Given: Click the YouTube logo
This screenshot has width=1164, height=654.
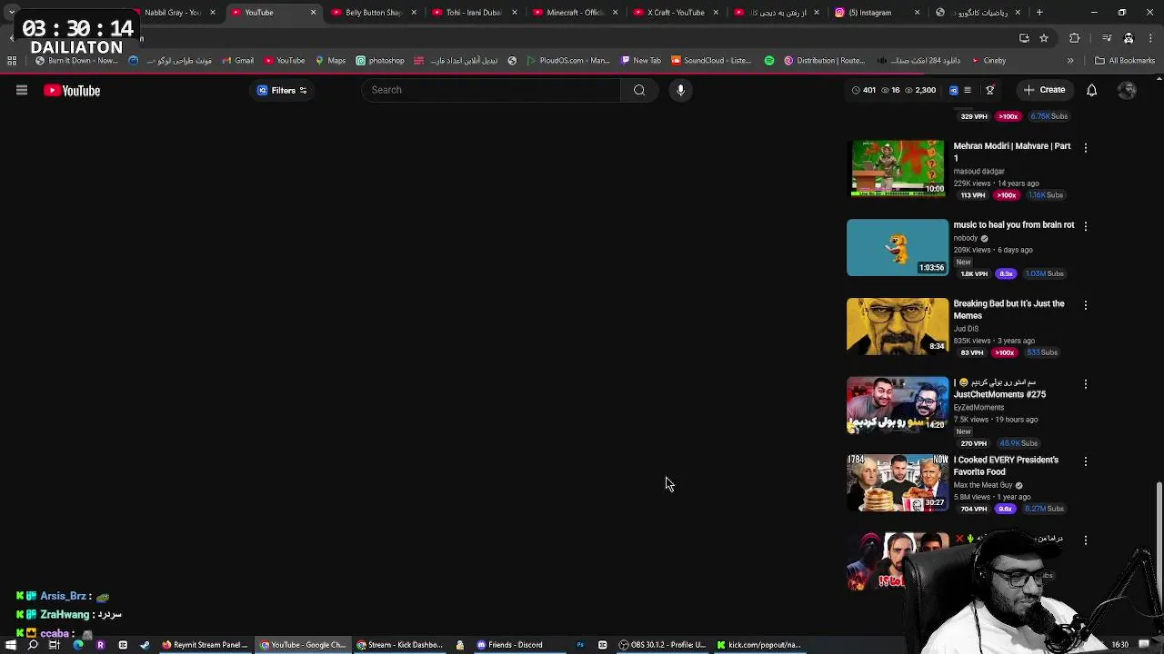Looking at the screenshot, I should point(72,91).
